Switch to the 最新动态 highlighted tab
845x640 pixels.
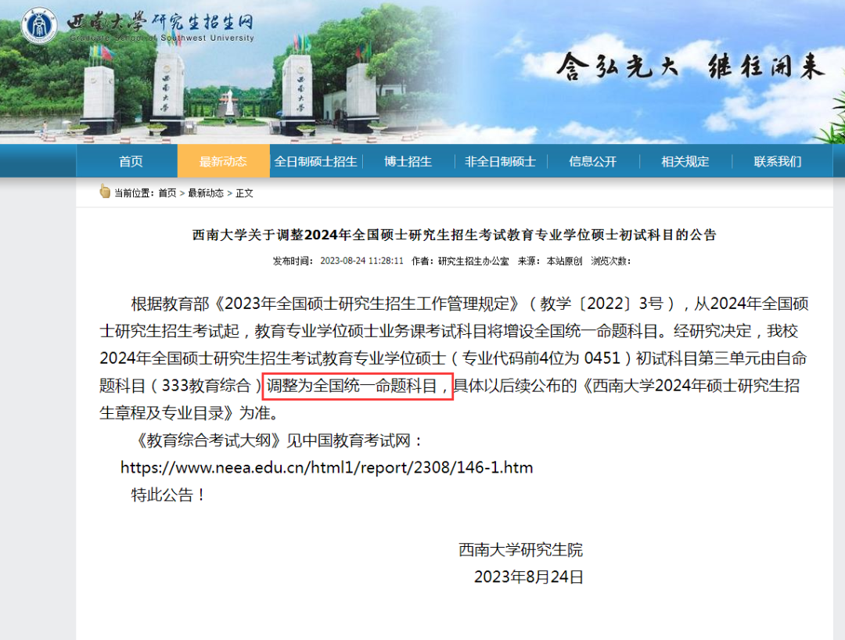223,160
